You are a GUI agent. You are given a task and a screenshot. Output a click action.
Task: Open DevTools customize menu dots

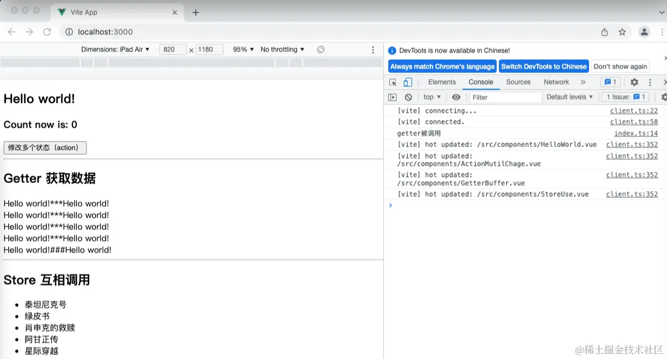pos(650,82)
